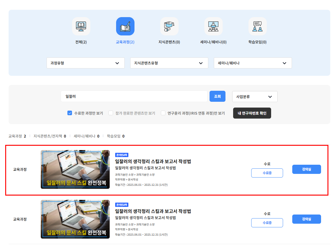Click the 세미나/웨비나 presenter icon
Viewport: 333px width, 246px height.
pyautogui.click(x=213, y=26)
